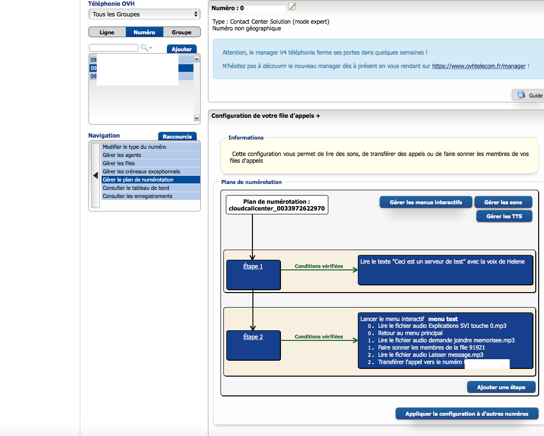Click the edit pencil icon beside Numéro

292,6
